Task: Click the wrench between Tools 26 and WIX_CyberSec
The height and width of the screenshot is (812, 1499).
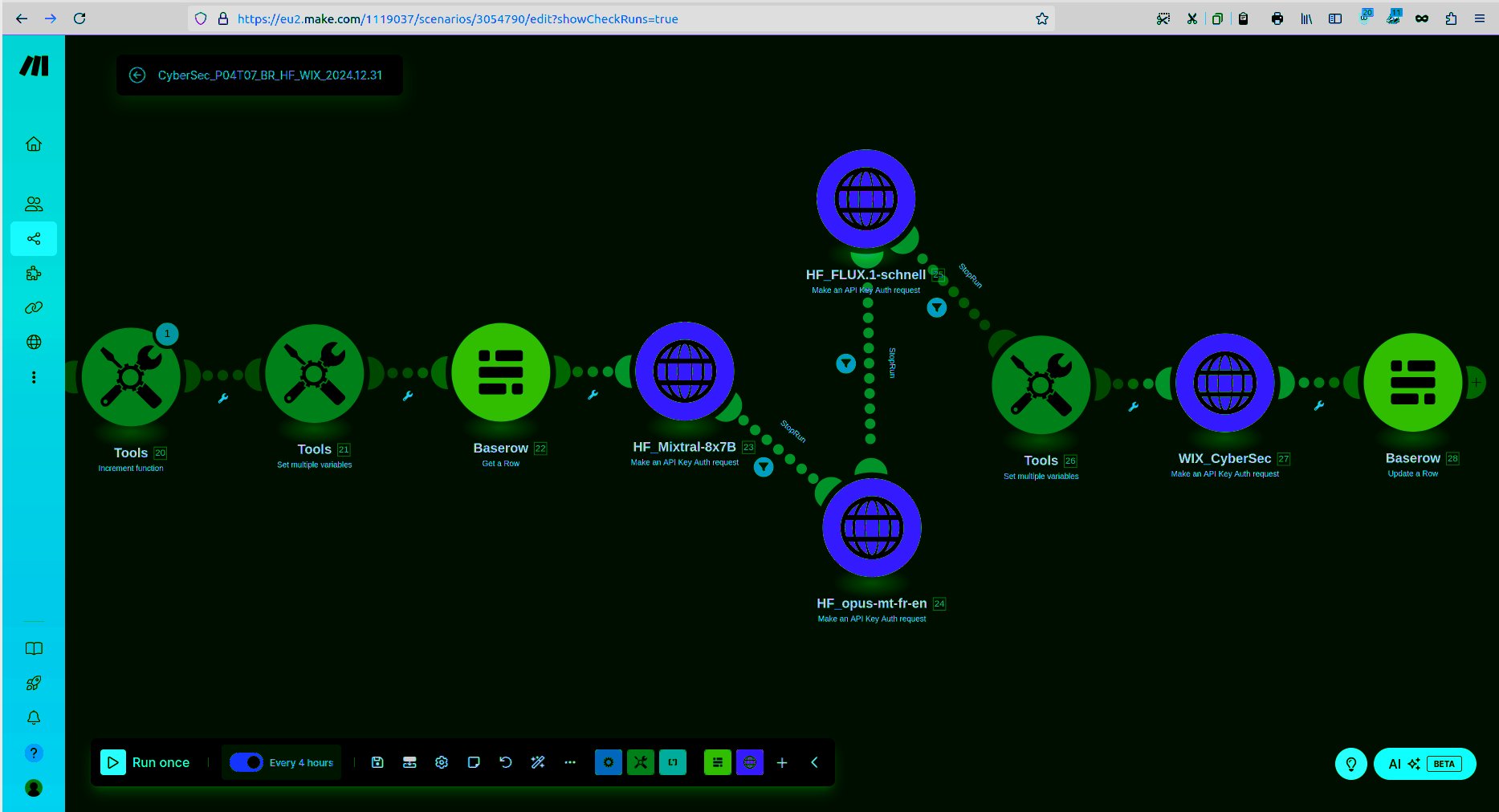Action: tap(1134, 407)
